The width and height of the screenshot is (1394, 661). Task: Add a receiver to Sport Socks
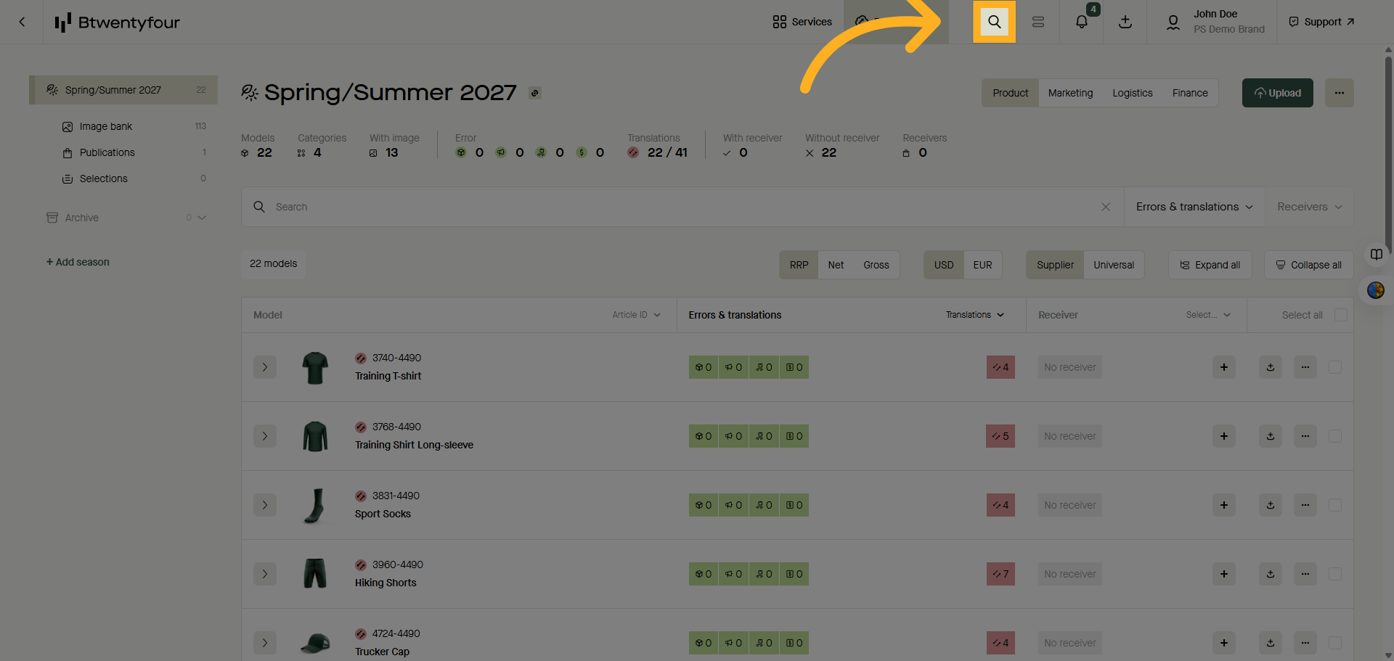pos(1224,505)
